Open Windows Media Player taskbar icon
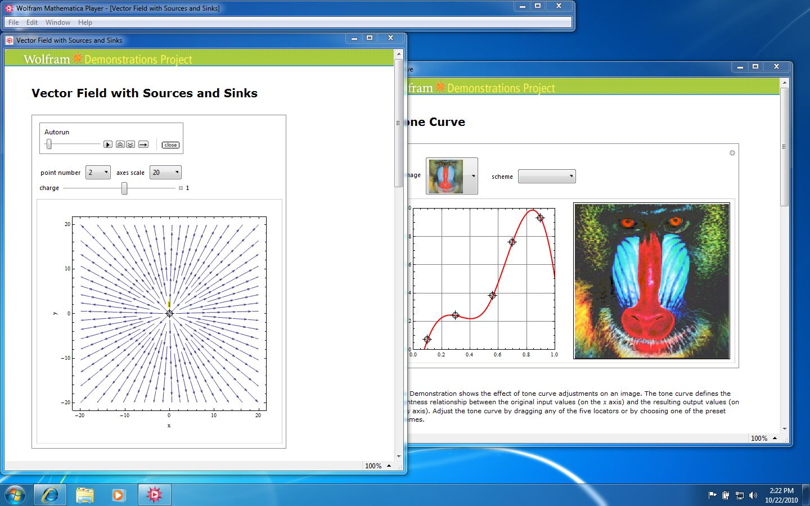The width and height of the screenshot is (810, 506). click(x=118, y=495)
